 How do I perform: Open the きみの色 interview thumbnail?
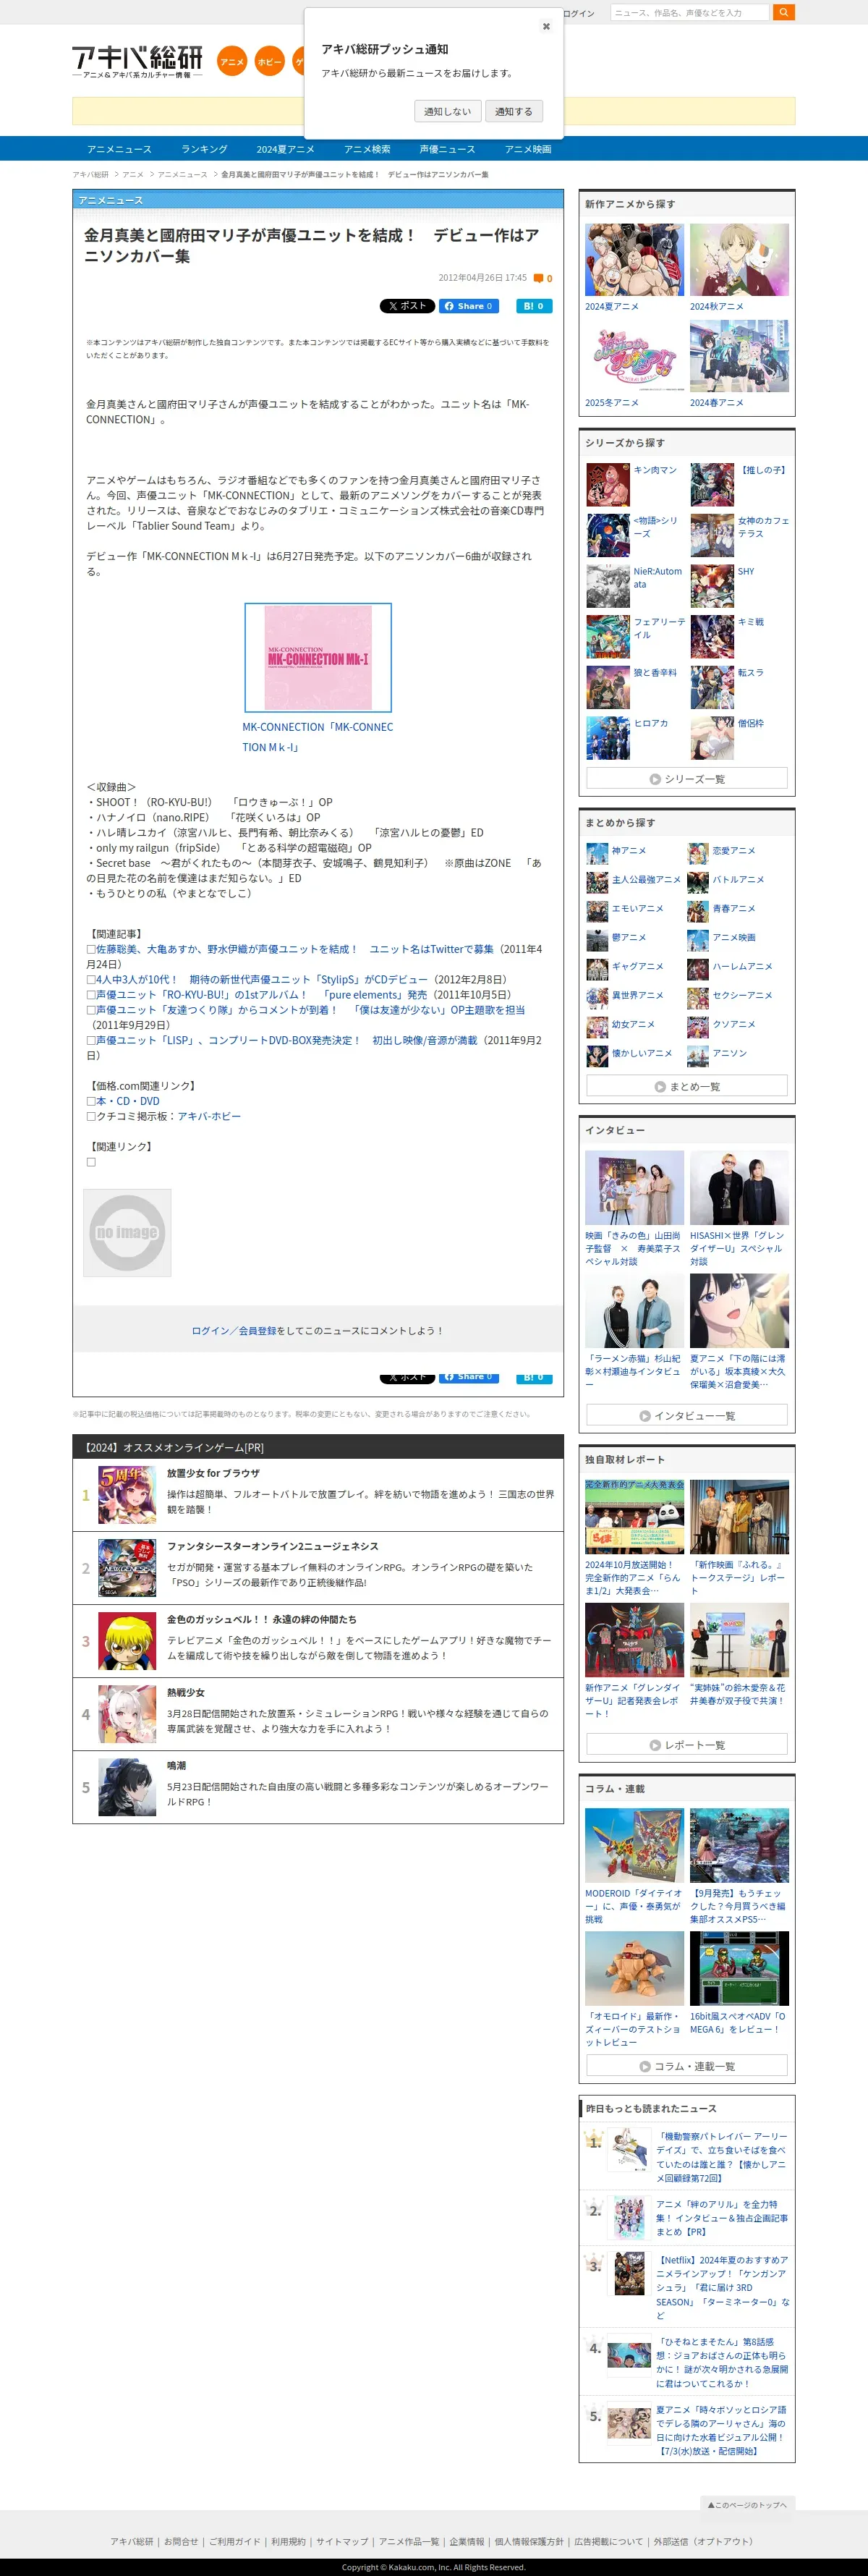634,1187
